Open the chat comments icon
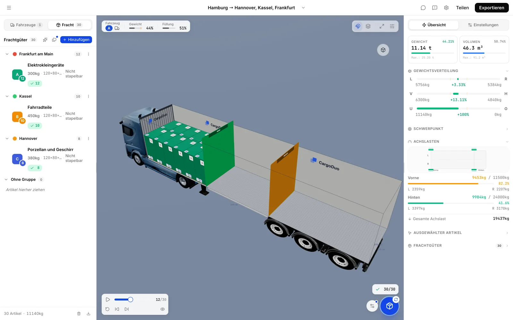The image size is (513, 320). click(423, 8)
